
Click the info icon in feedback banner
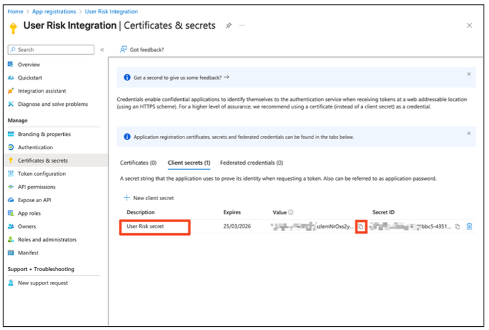click(127, 77)
